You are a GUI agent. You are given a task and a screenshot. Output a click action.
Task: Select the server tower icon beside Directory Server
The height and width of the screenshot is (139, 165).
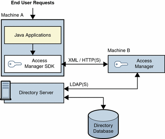pyautogui.click(x=6, y=91)
